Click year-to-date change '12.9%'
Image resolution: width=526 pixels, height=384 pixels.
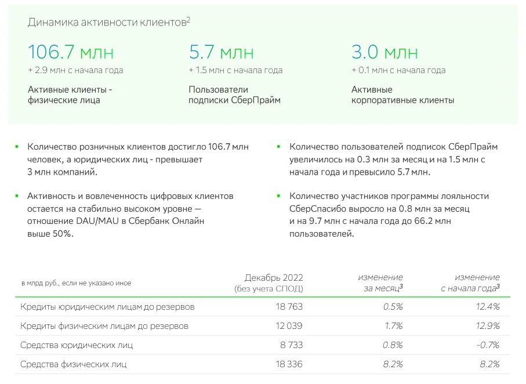point(488,326)
